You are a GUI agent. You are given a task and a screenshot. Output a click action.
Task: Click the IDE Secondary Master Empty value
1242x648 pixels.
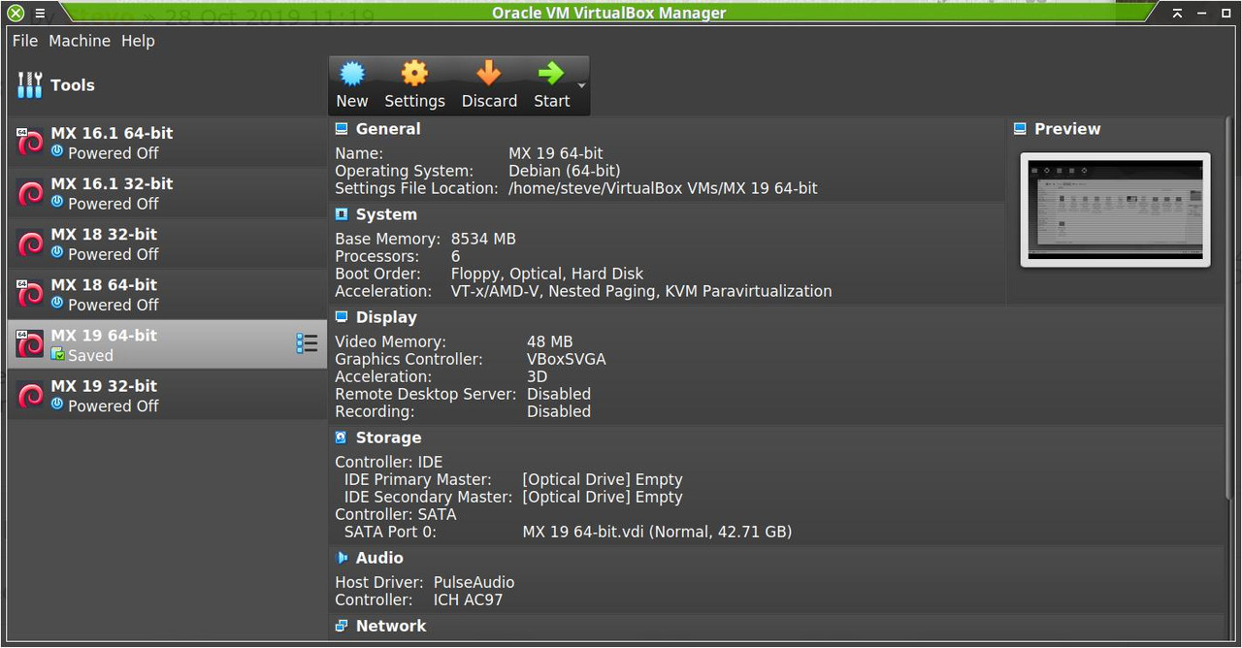point(603,497)
